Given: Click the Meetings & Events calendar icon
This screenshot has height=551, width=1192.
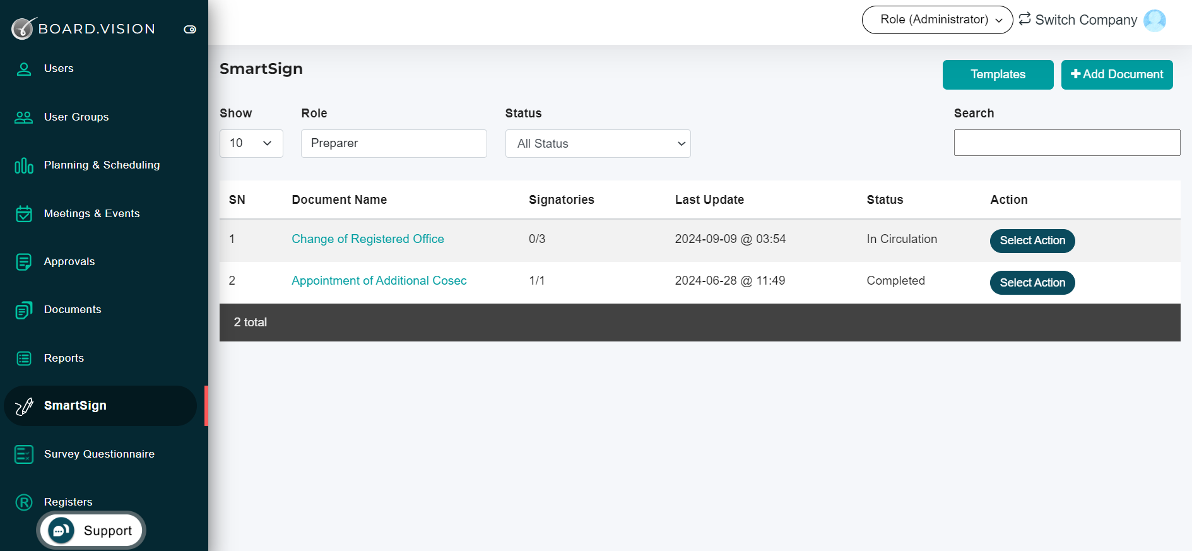Looking at the screenshot, I should 24,214.
